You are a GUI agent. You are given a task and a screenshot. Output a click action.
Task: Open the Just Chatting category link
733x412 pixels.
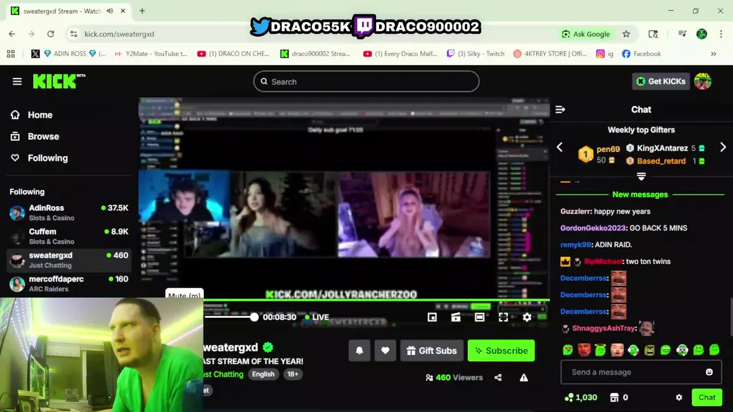[222, 374]
